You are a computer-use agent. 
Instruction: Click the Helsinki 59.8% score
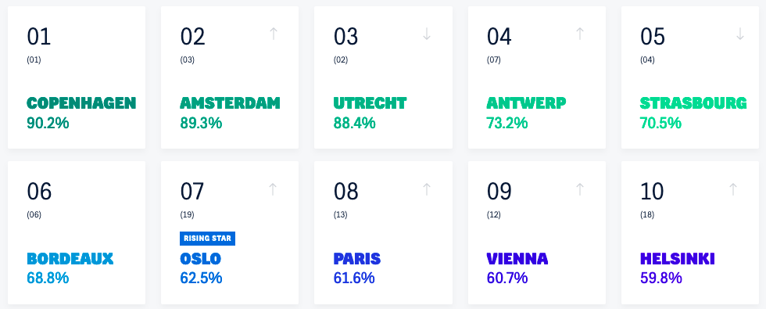tap(661, 278)
